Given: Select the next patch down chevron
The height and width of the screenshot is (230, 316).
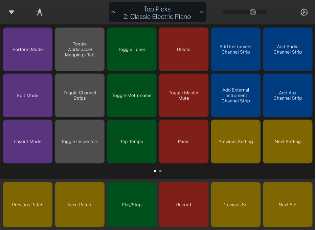Looking at the screenshot, I should (201, 12).
